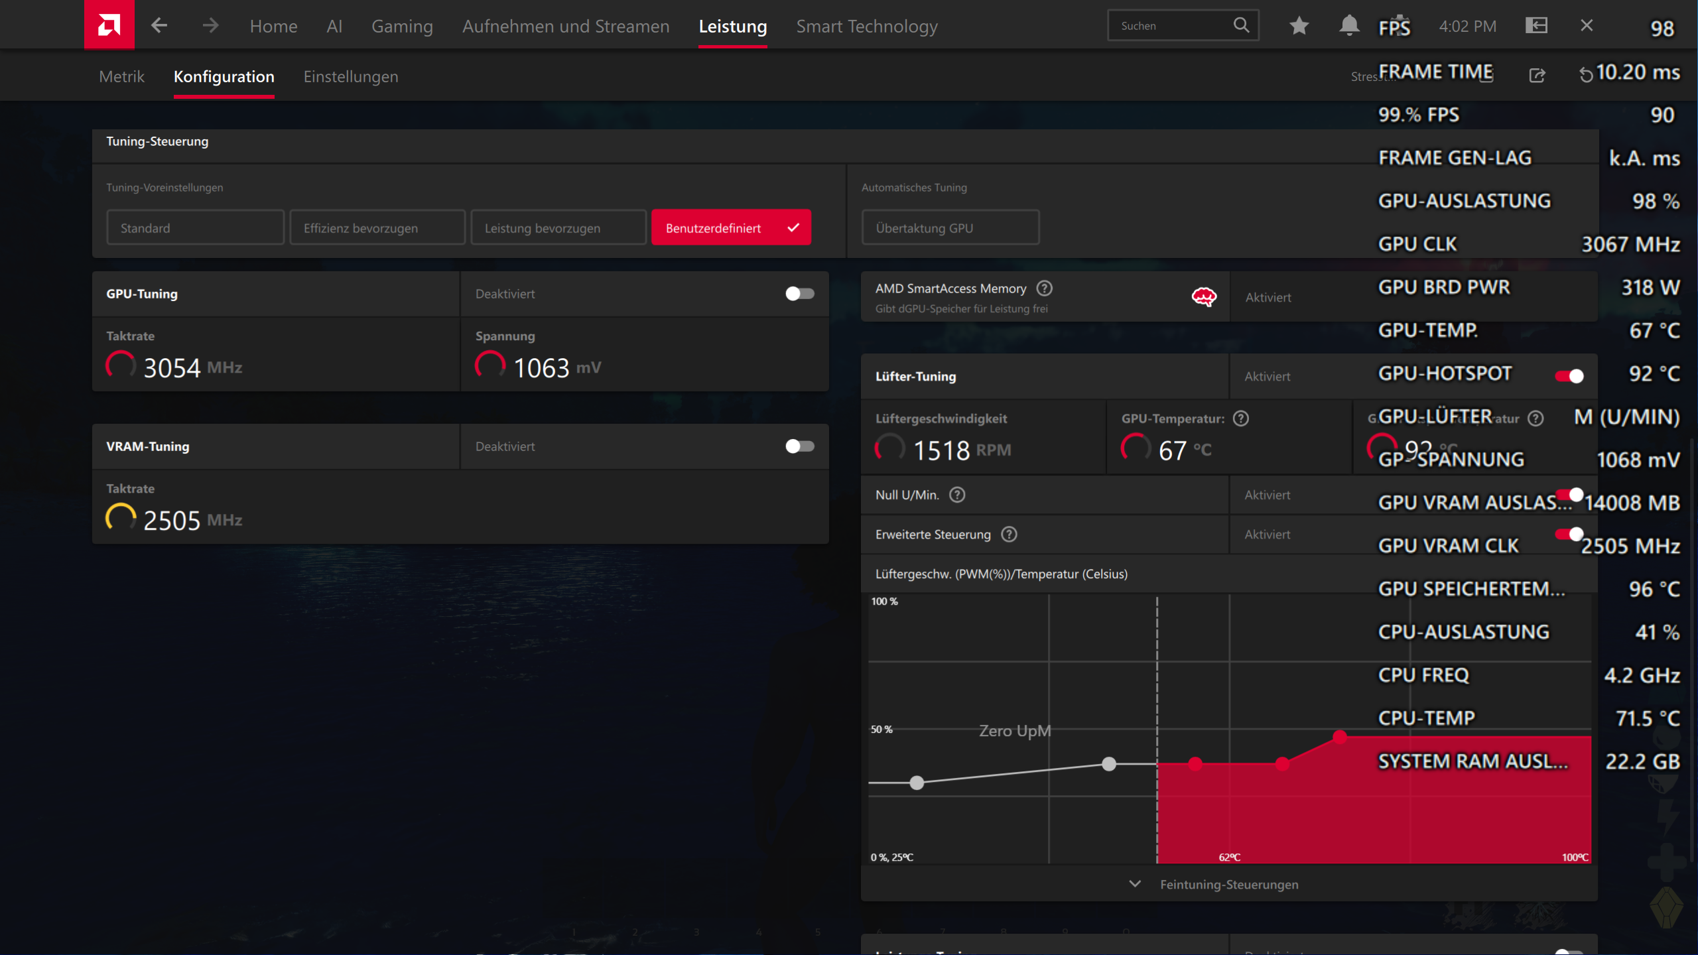The width and height of the screenshot is (1698, 955).
Task: Switch to the Gaming tab
Action: coord(402,26)
